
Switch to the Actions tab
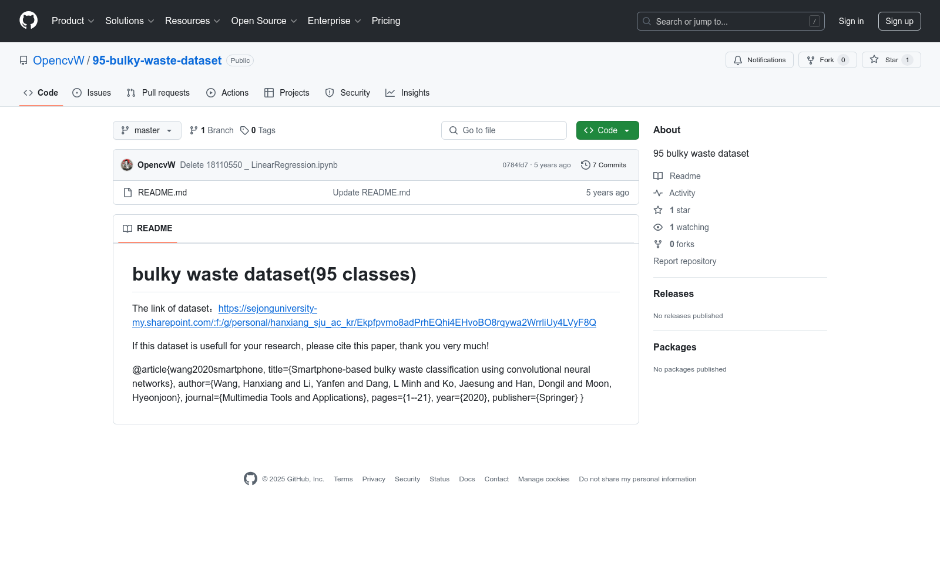[x=227, y=93]
